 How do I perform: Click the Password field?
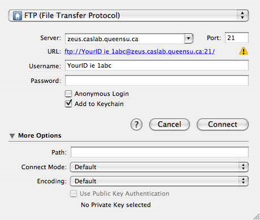(x=157, y=81)
